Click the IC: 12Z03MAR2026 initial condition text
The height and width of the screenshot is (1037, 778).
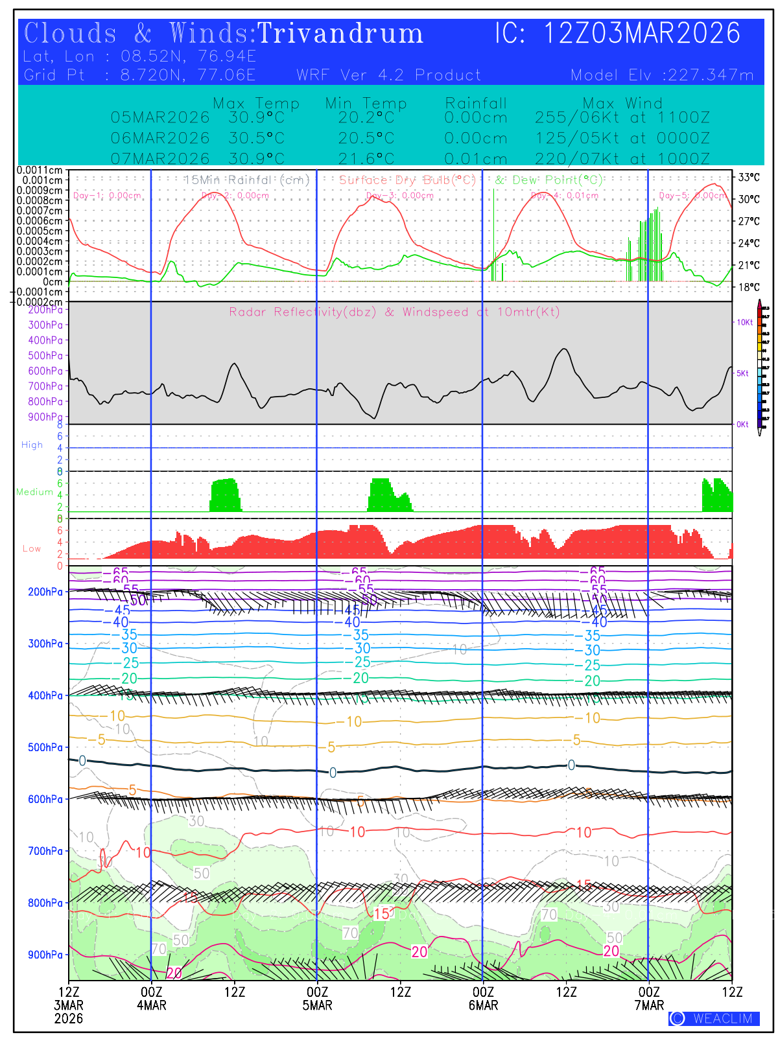617,34
